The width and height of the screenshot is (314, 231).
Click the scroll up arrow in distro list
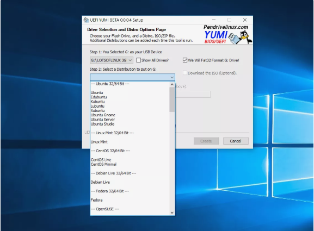(x=172, y=85)
